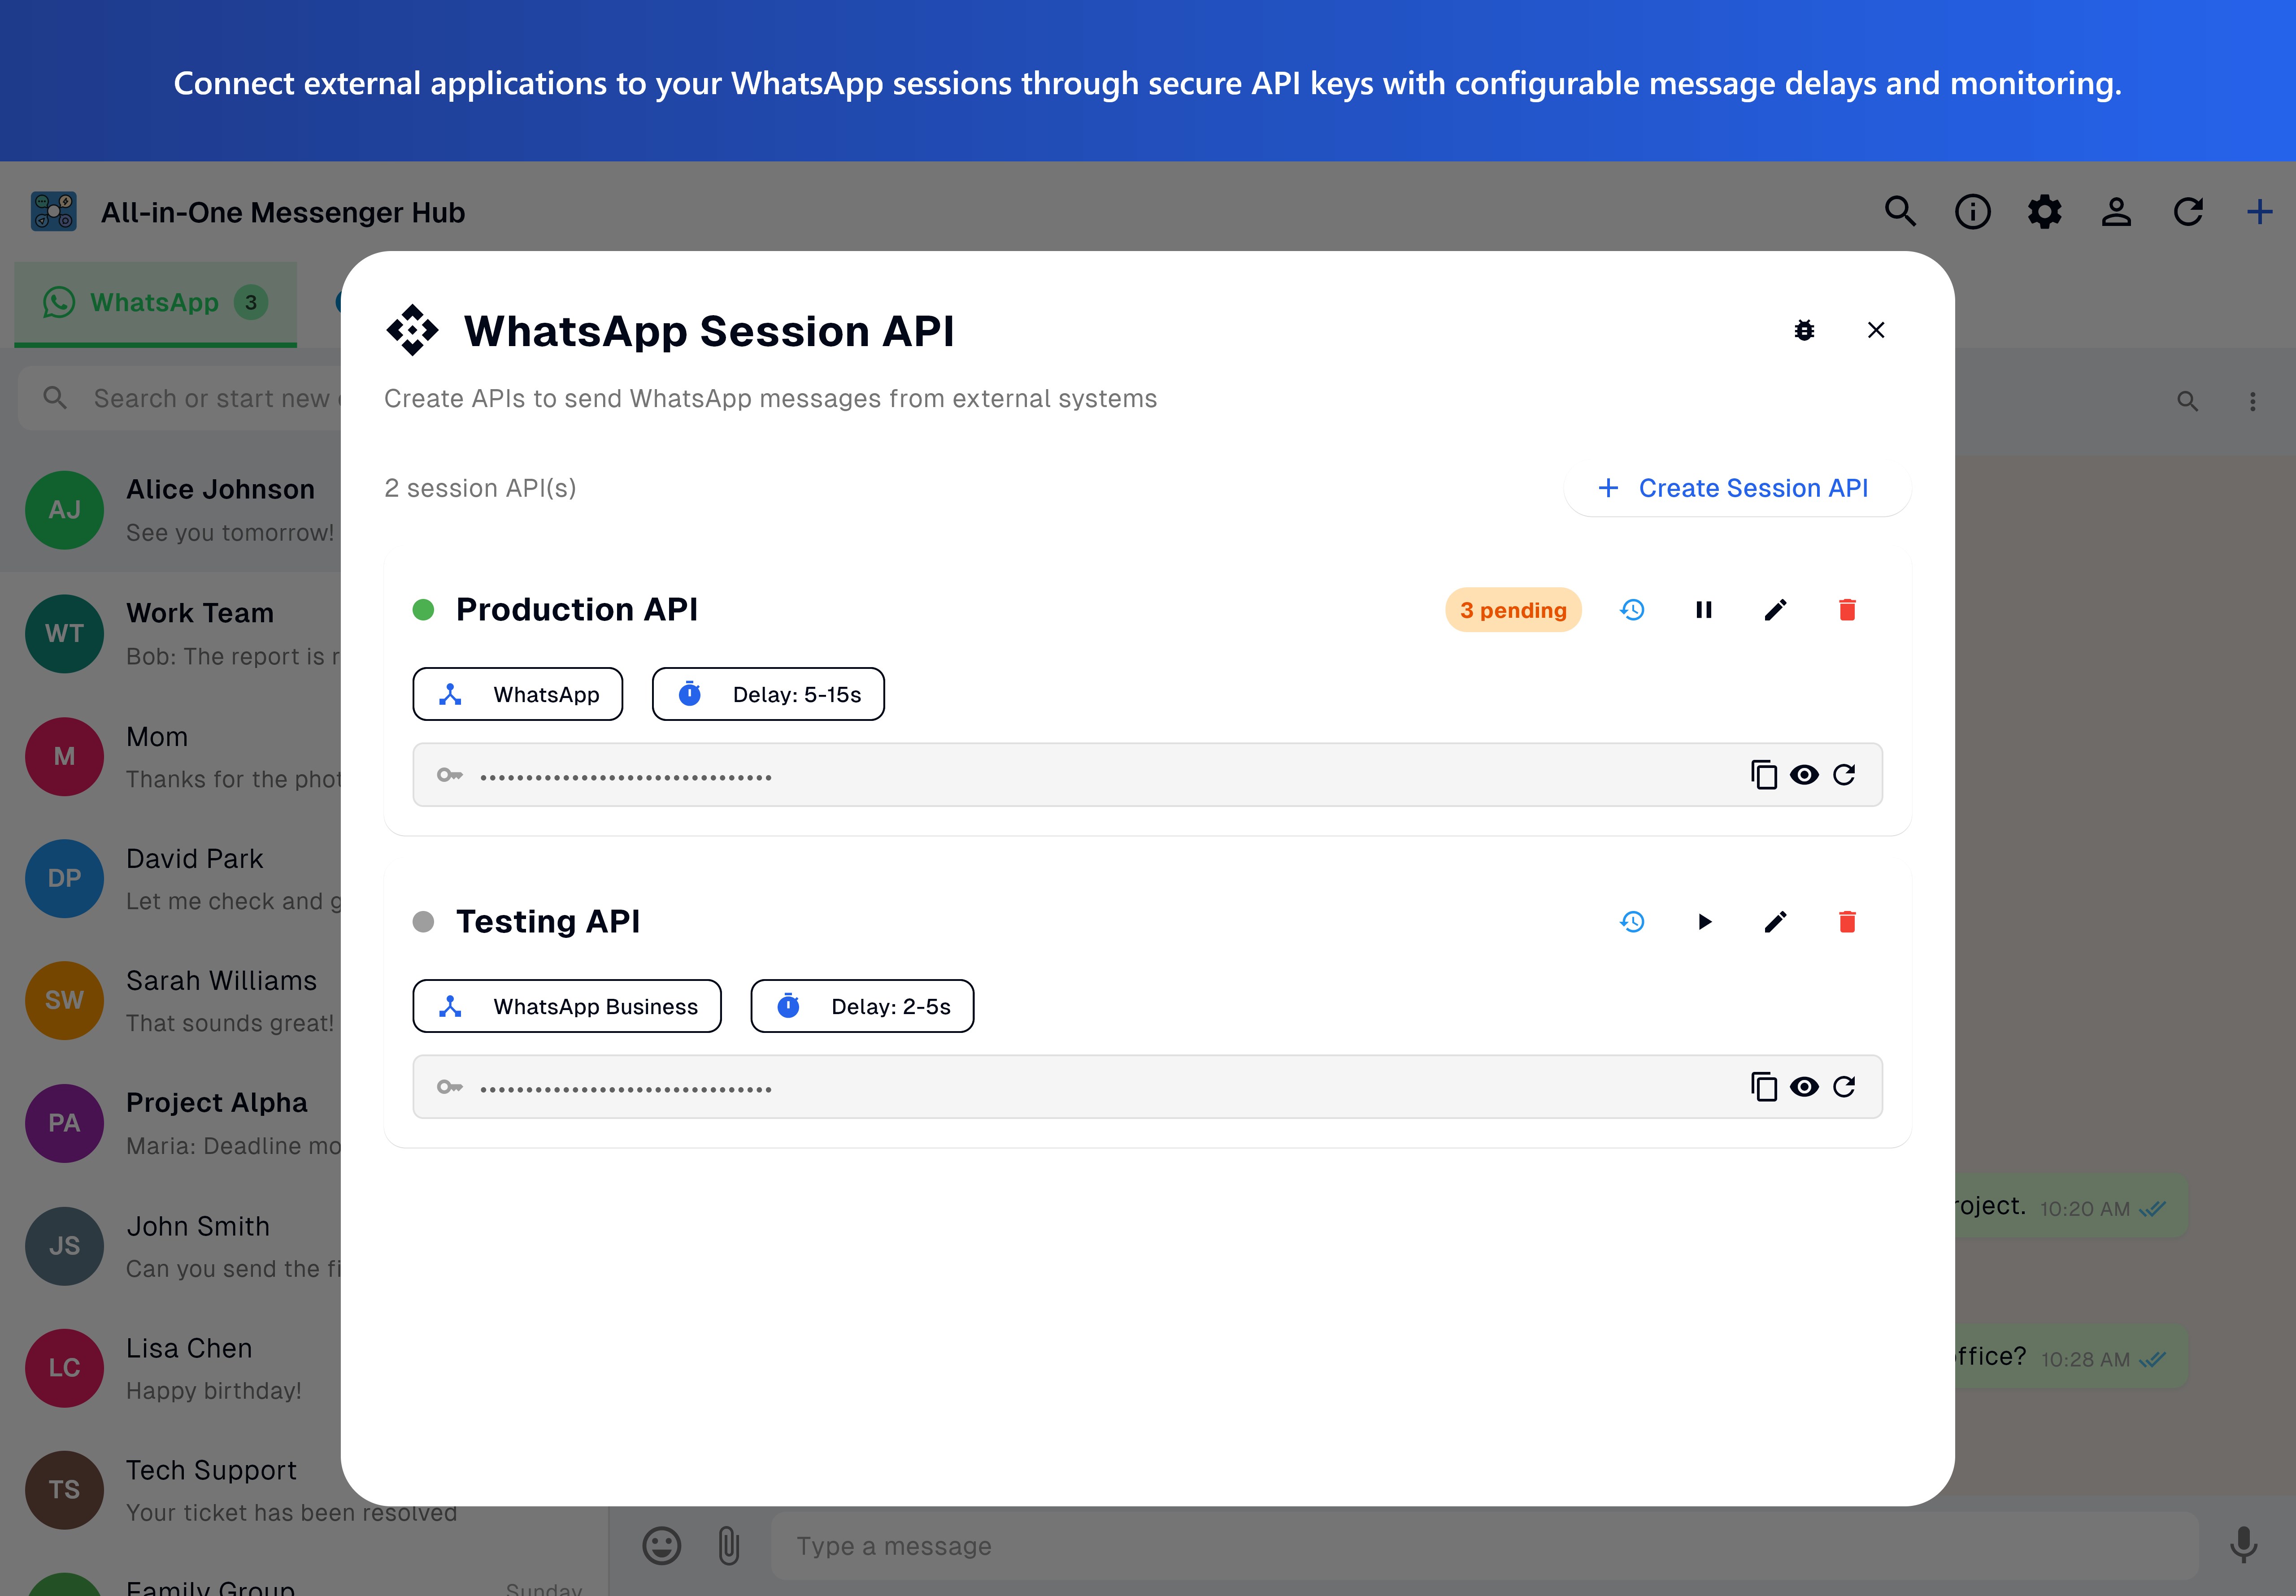View message history for Testing API

click(1632, 922)
